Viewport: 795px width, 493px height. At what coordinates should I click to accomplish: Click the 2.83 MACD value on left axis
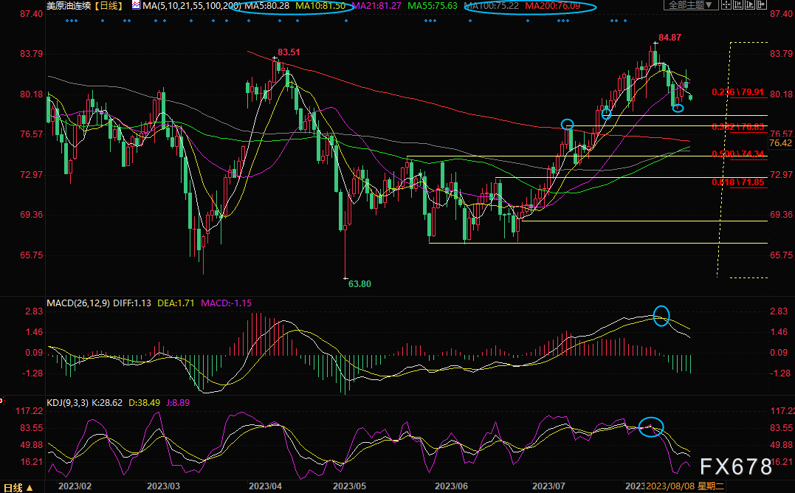pyautogui.click(x=34, y=311)
